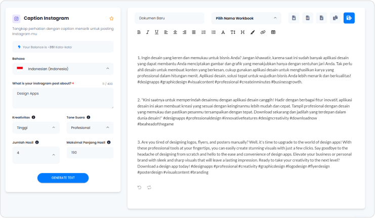375x218 pixels.
Task: Toggle bold formatting in editor toolbar
Action: coord(139,32)
